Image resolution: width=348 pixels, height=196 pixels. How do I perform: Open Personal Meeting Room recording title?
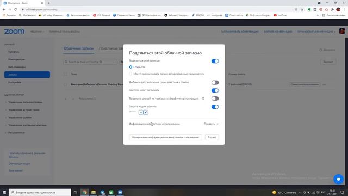[x=97, y=84]
